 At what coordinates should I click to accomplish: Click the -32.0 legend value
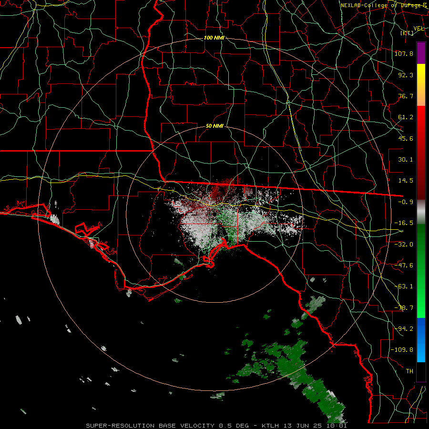pyautogui.click(x=404, y=245)
